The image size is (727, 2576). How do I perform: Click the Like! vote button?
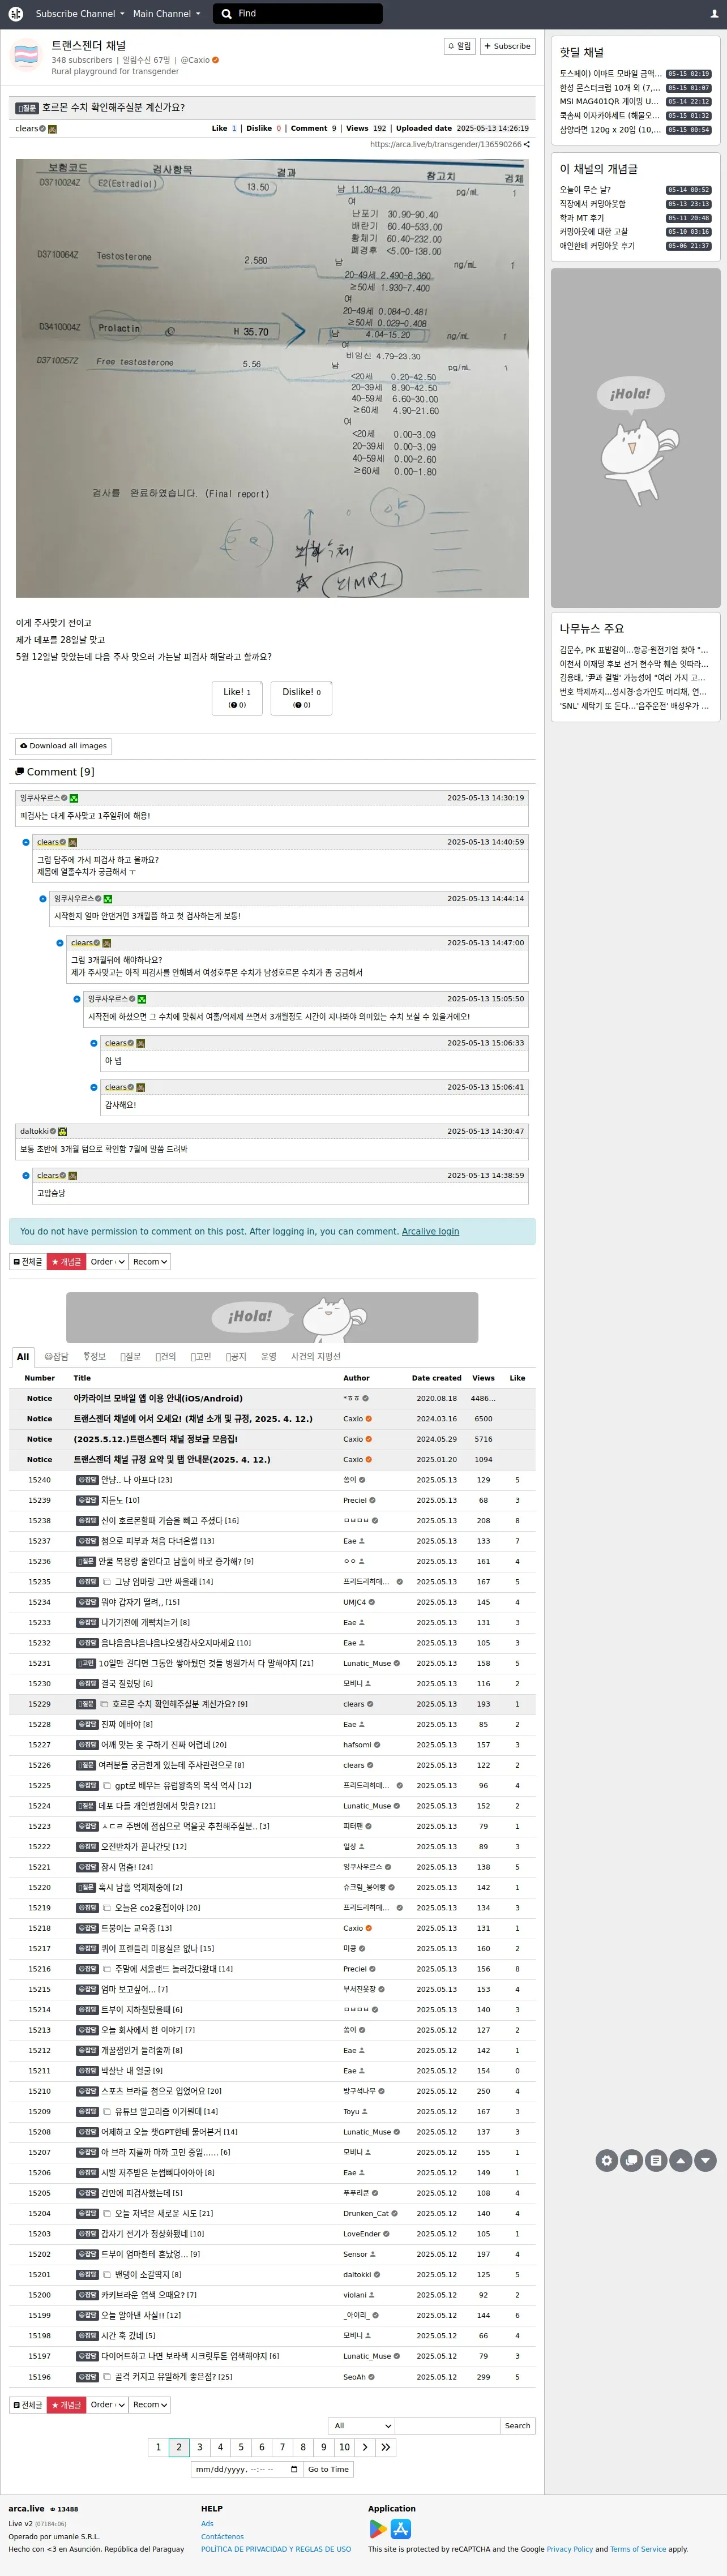(237, 697)
